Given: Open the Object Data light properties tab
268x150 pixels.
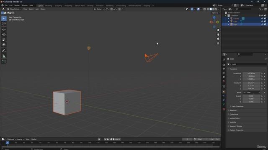Looking at the screenshot, I should click(x=224, y=104).
